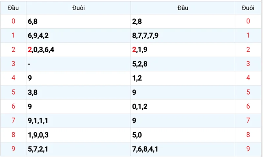Select the 1,9,0,3 cell
The height and width of the screenshot is (157, 263).
38,135
